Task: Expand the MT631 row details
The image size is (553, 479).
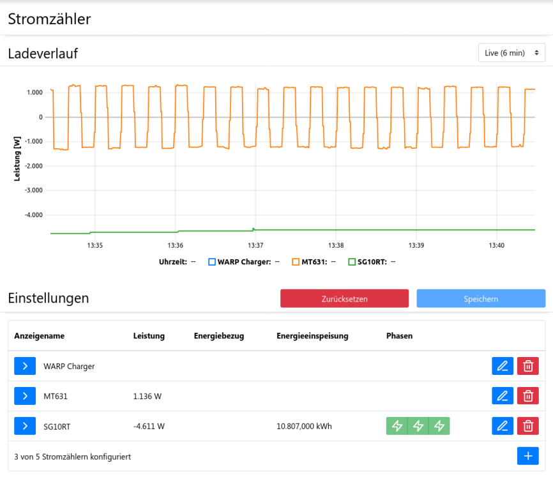Action: [x=25, y=396]
